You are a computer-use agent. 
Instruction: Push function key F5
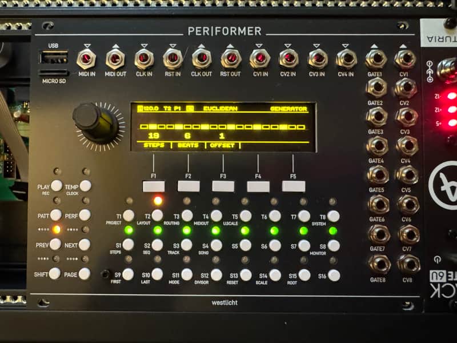click(x=294, y=187)
